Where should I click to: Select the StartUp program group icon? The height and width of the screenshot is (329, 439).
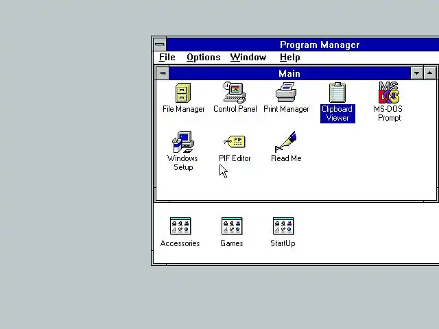coord(283,226)
